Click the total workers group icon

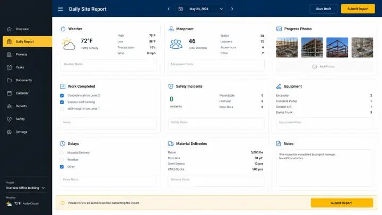pos(176,44)
